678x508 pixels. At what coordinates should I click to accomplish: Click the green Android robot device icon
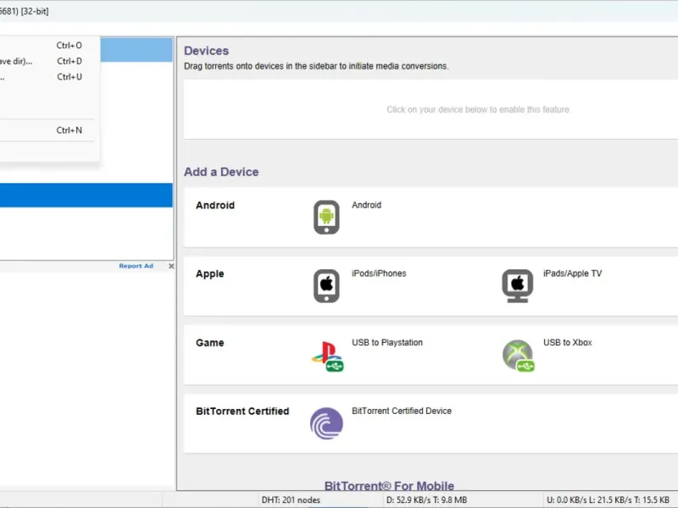coord(326,218)
